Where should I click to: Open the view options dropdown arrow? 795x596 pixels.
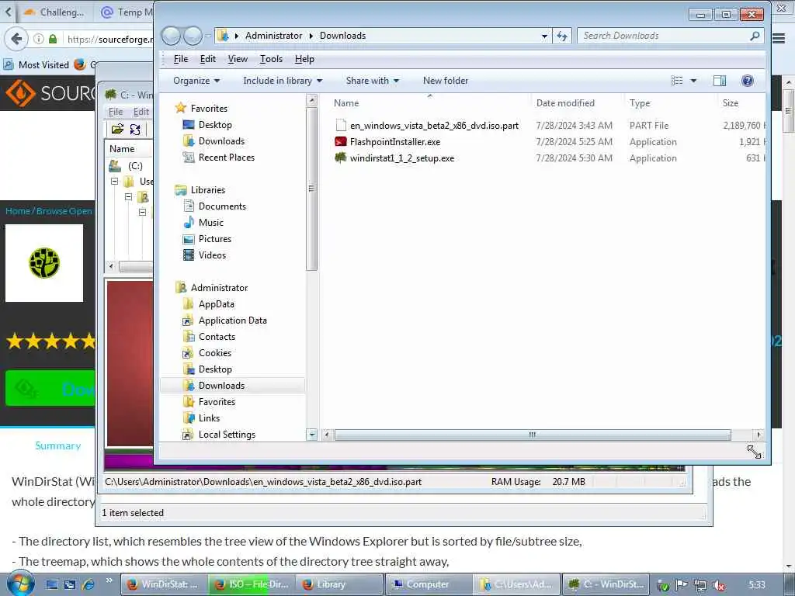(693, 81)
